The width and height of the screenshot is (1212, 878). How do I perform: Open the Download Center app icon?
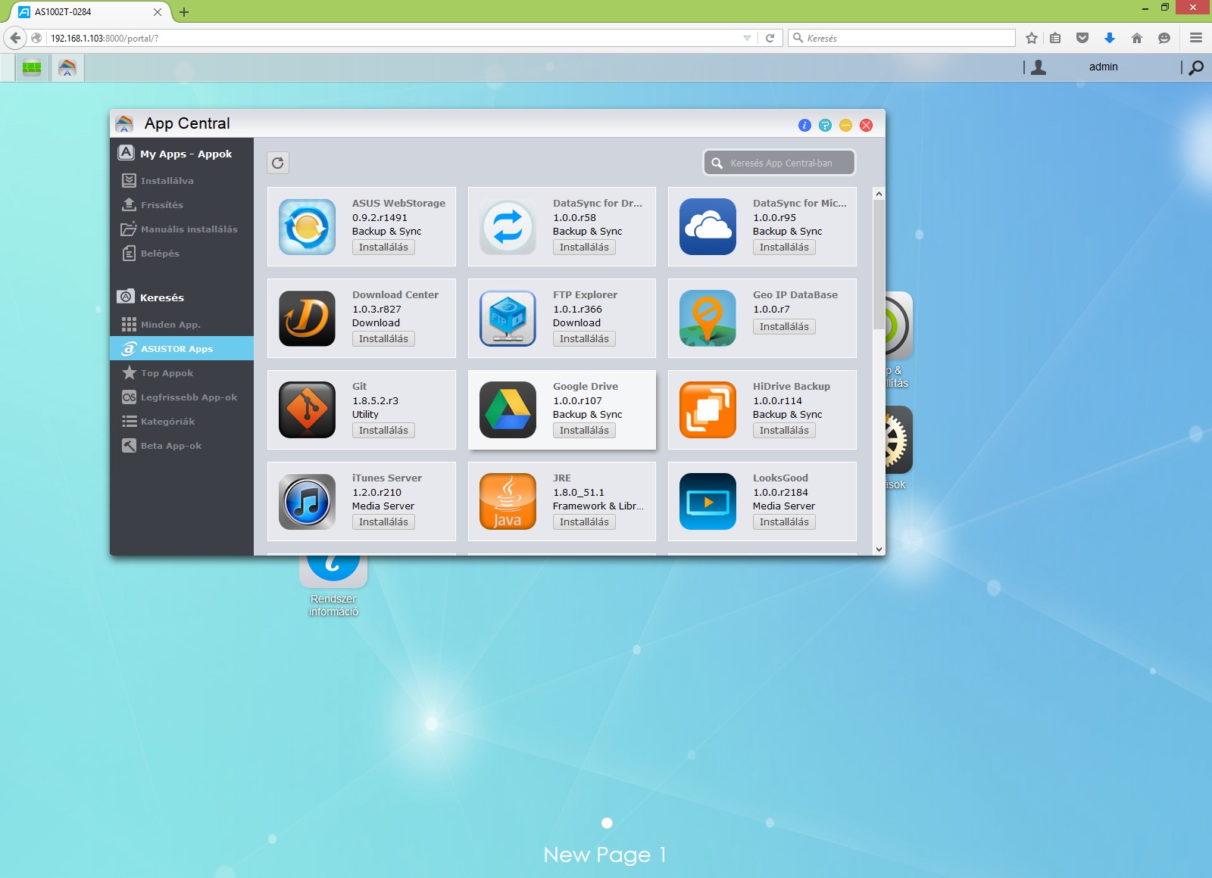307,319
